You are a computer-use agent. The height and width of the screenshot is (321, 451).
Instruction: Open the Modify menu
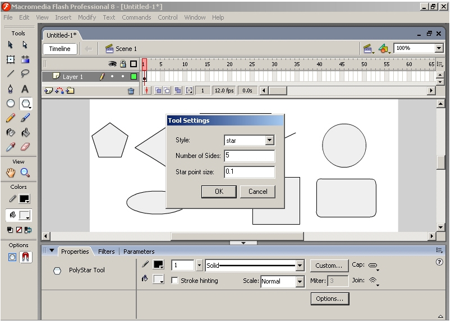[87, 17]
